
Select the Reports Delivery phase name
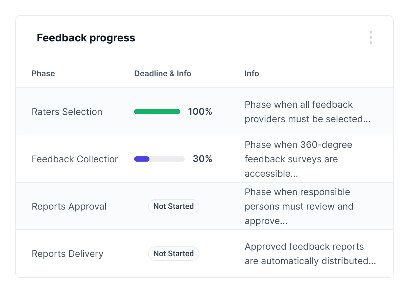point(67,254)
